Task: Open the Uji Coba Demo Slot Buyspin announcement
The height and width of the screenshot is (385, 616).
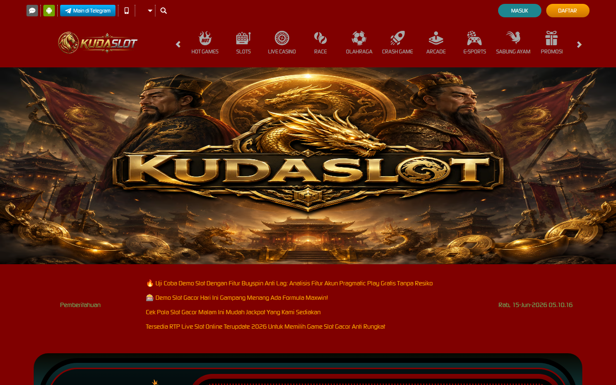Action: (289, 283)
